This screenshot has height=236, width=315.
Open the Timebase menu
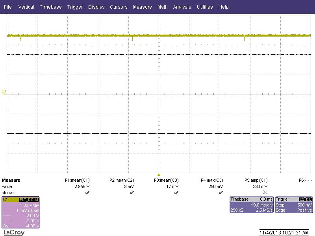pyautogui.click(x=51, y=7)
